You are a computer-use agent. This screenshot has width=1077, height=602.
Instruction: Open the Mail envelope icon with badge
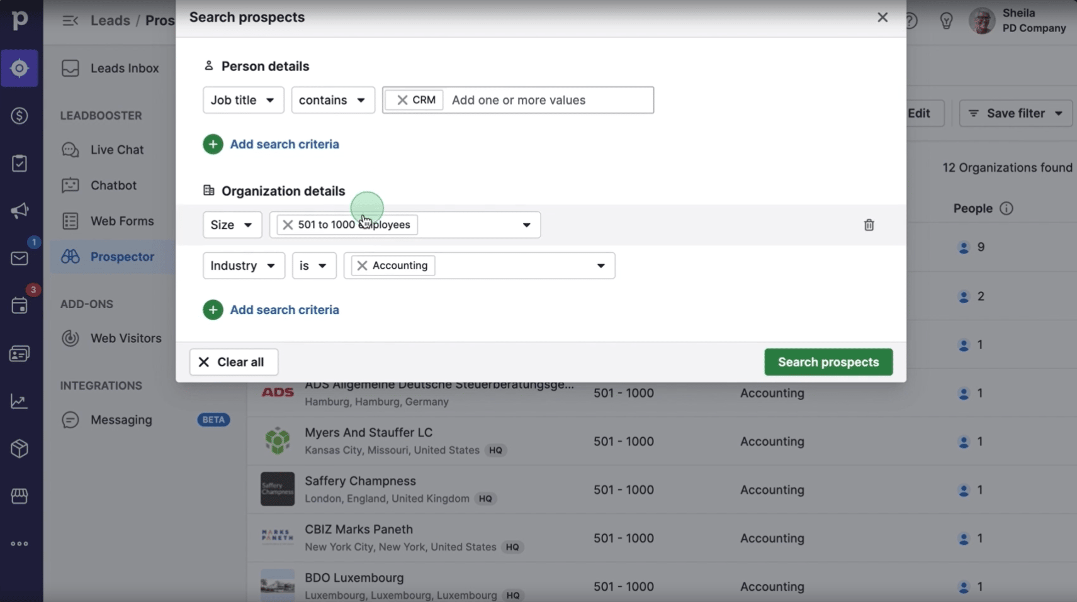pos(20,258)
